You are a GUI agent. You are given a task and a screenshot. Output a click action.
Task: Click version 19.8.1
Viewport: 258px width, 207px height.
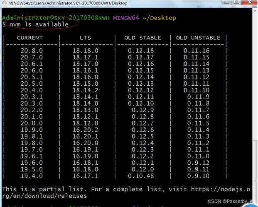(x=32, y=136)
